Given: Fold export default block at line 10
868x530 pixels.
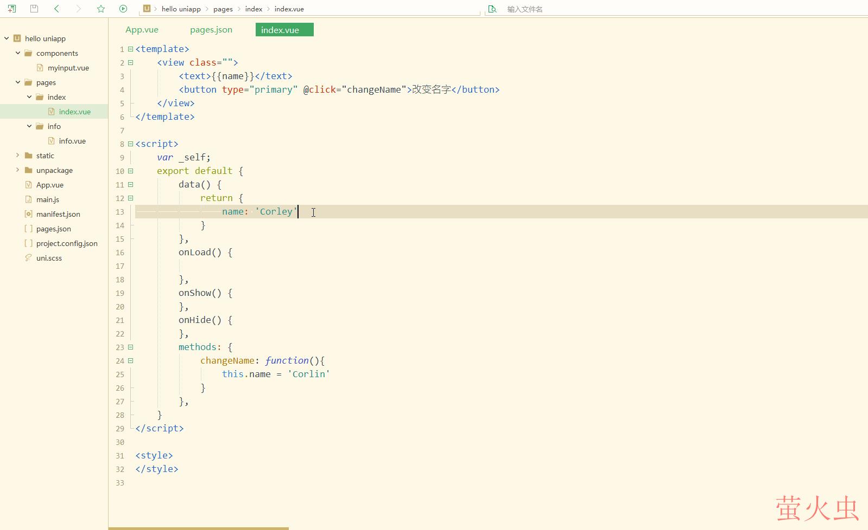Looking at the screenshot, I should click(130, 171).
